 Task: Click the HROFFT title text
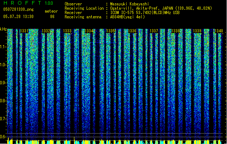(x=22, y=3)
